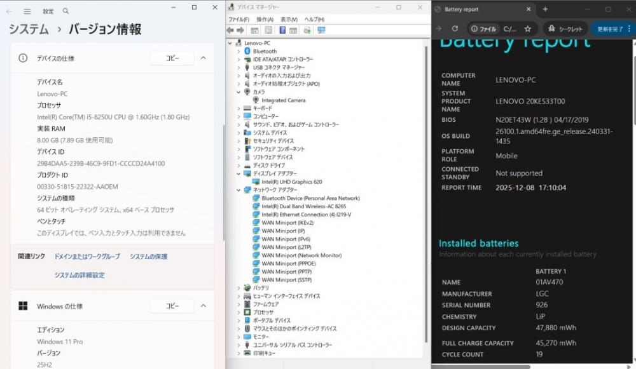Click the info icon beside デバイスの仕様
Image resolution: width=636 pixels, height=369 pixels.
click(23, 58)
